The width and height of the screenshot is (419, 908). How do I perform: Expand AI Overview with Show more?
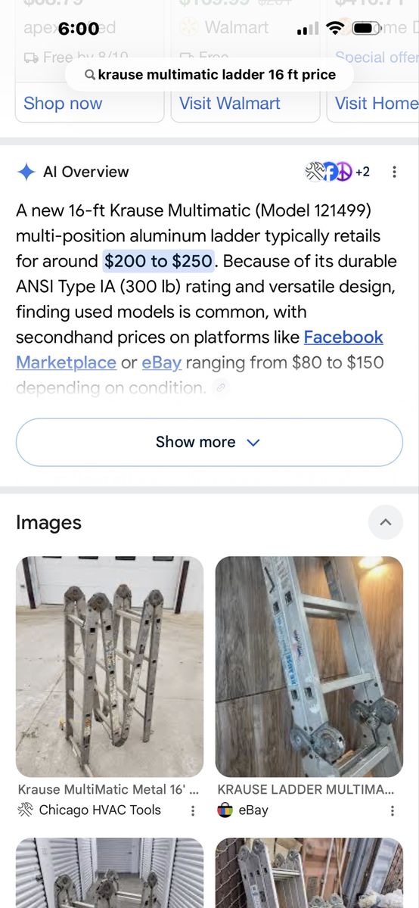tap(209, 442)
